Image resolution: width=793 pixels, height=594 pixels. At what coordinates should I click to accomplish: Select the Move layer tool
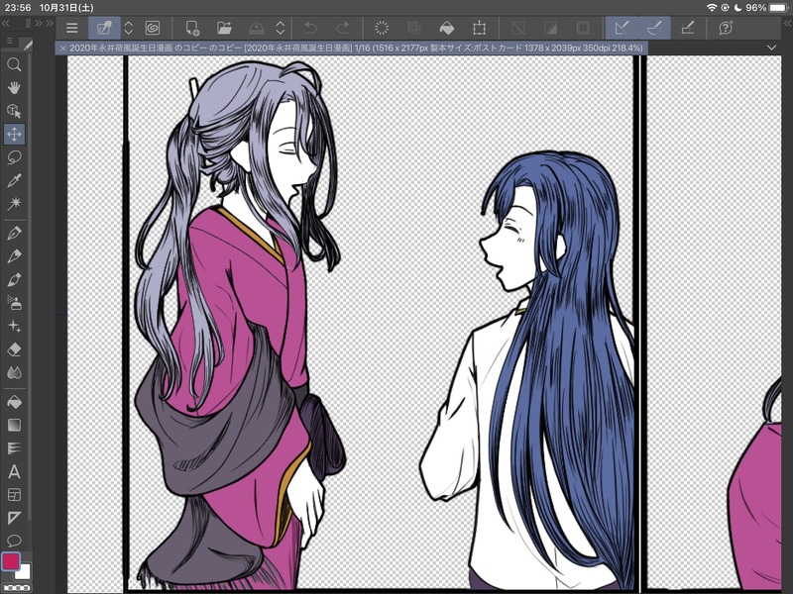click(14, 135)
